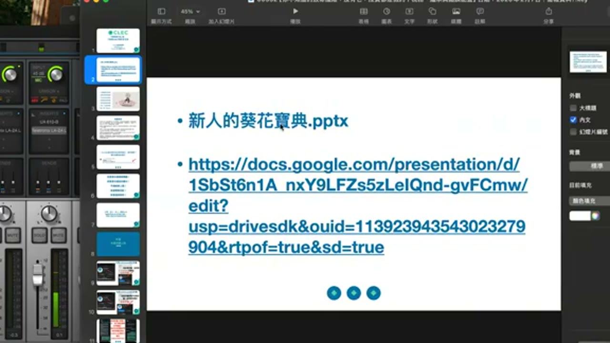
Task: Insert a chart using the 圖表 icon
Action: point(386,11)
